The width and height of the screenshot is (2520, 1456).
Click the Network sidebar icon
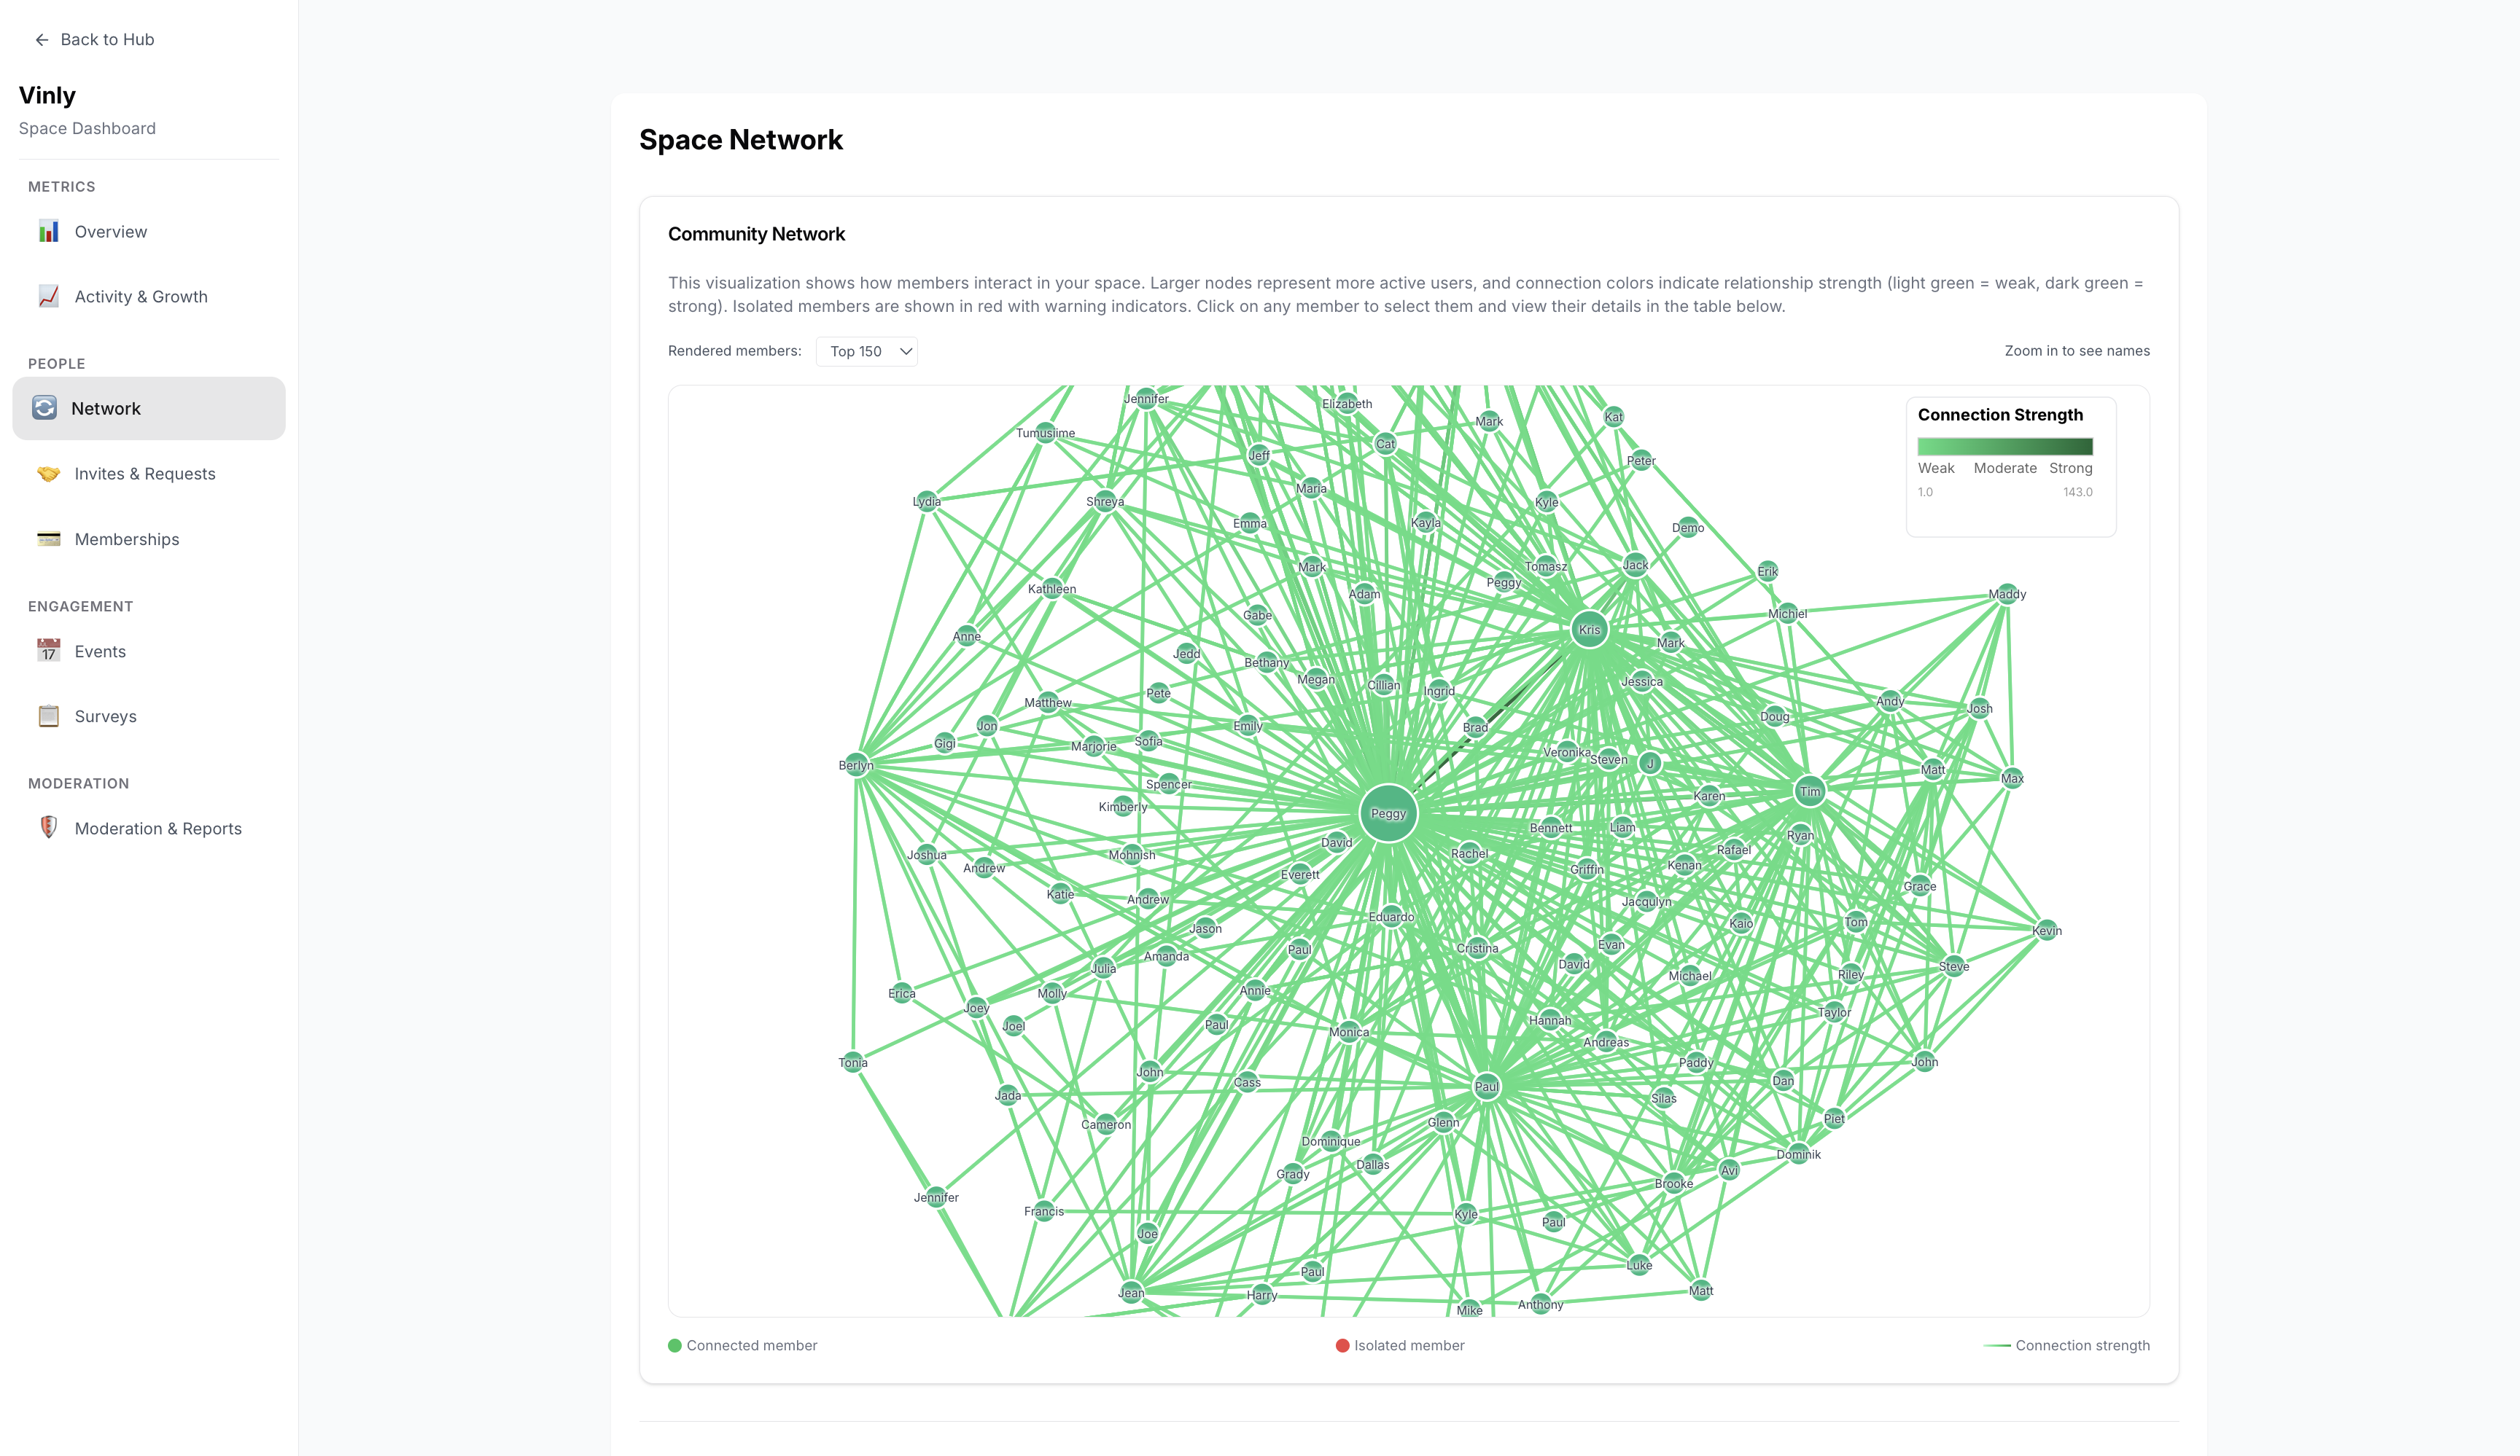[x=44, y=407]
